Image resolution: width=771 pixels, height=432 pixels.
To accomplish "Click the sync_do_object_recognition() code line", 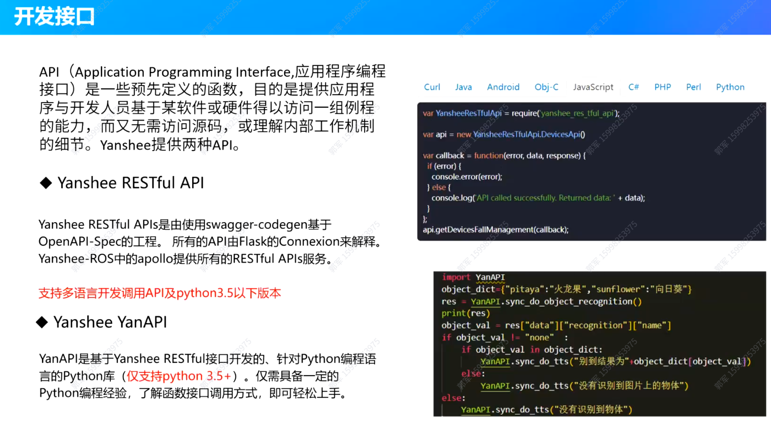I will [x=541, y=302].
